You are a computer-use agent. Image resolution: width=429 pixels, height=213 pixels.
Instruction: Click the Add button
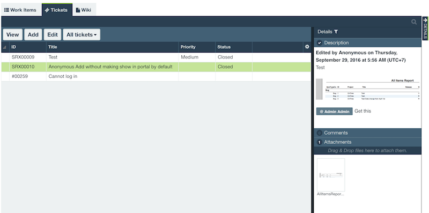[33, 35]
